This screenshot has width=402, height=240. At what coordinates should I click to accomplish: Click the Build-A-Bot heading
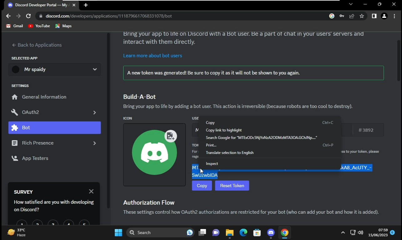coord(139,97)
